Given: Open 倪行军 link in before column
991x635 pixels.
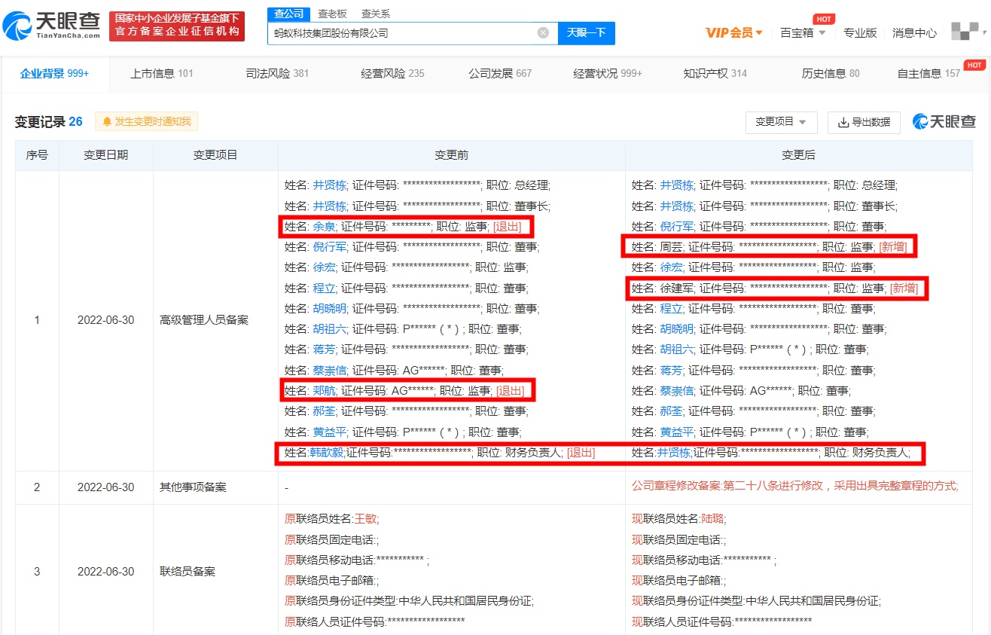Looking at the screenshot, I should pyautogui.click(x=329, y=246).
